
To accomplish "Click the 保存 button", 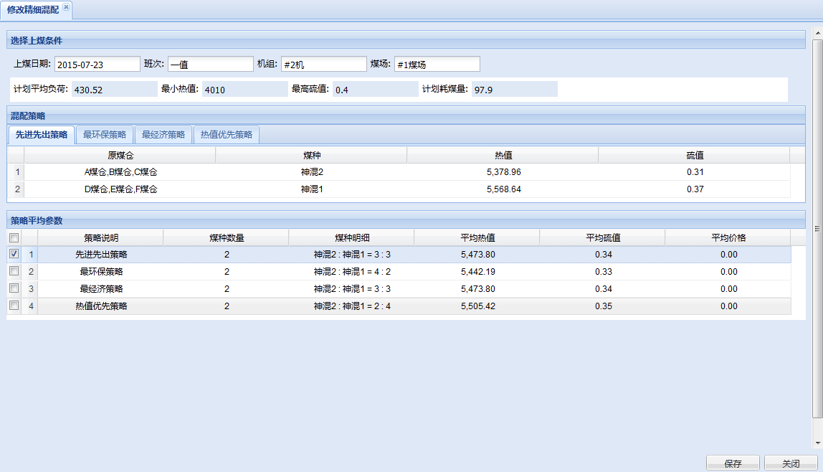I will point(733,463).
